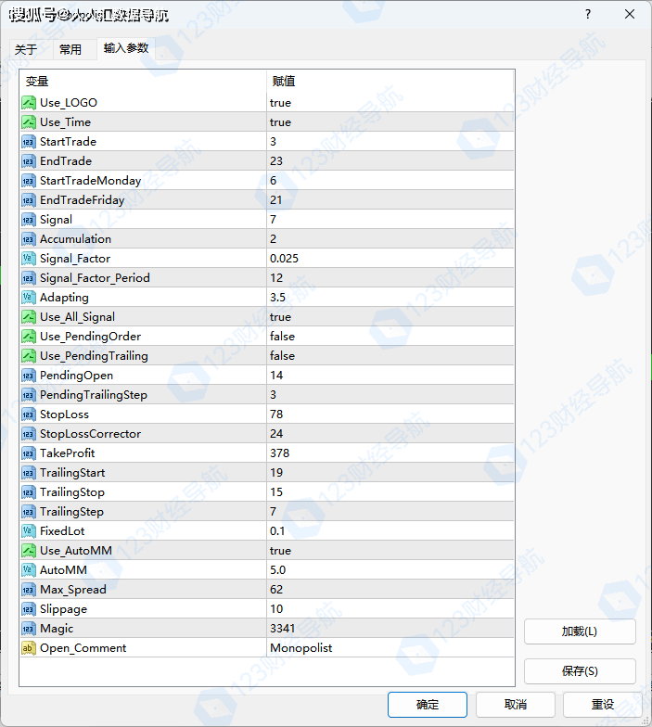The height and width of the screenshot is (727, 652).
Task: Click the string icon beside Open_Comment
Action: (x=29, y=648)
